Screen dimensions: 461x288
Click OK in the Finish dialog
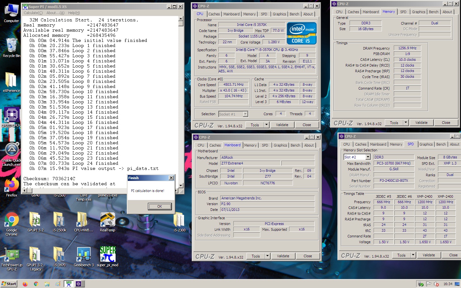coord(159,206)
